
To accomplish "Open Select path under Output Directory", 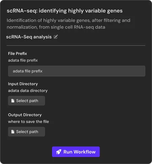I will (26, 132).
